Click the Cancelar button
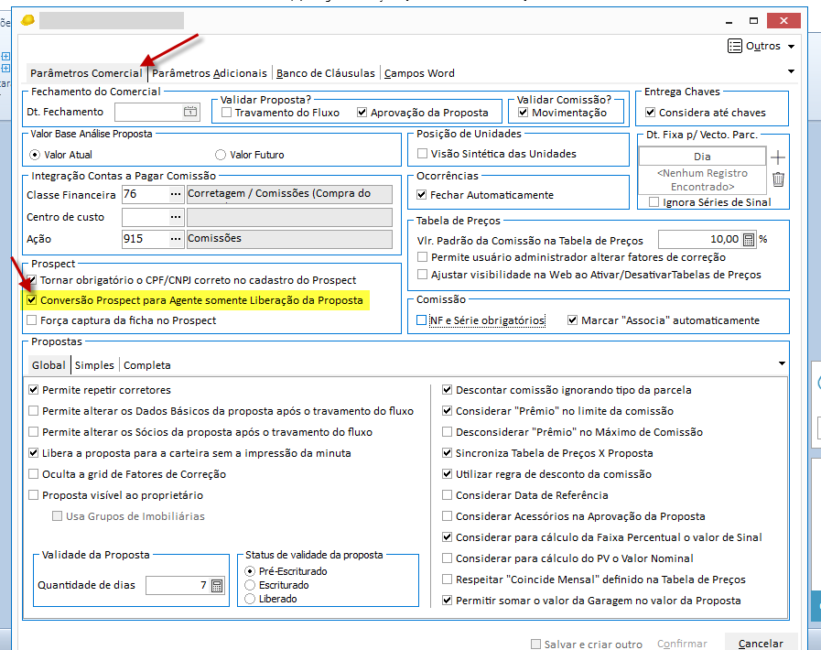This screenshot has height=650, width=821. pos(761,644)
